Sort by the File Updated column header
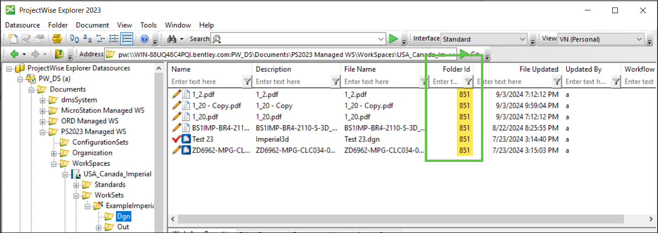Screen dimensions: 658x233 (519, 69)
